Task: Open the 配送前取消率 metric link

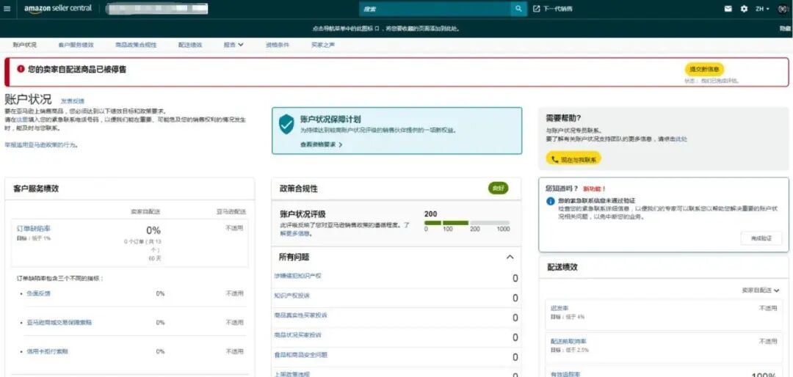Action: (x=568, y=342)
